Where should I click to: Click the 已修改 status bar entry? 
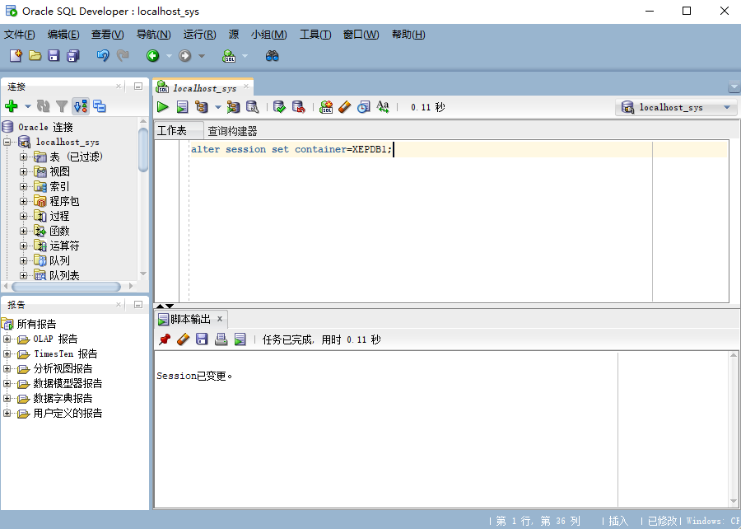point(662,521)
